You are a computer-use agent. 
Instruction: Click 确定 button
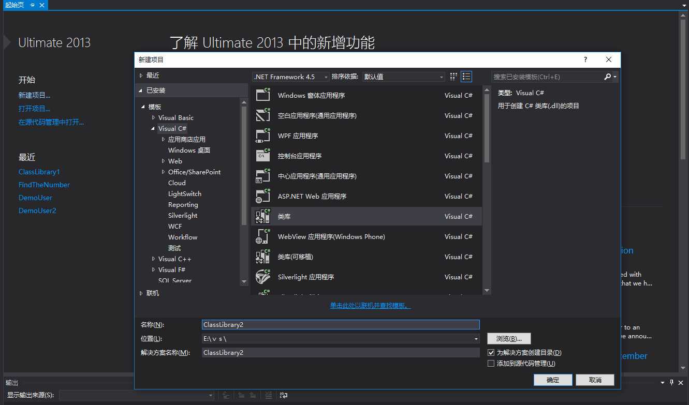[x=553, y=380]
